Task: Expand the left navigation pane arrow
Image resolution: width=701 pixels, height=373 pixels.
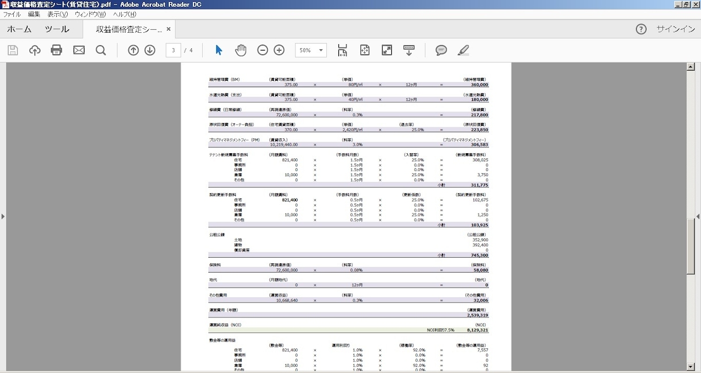Action: [3, 216]
